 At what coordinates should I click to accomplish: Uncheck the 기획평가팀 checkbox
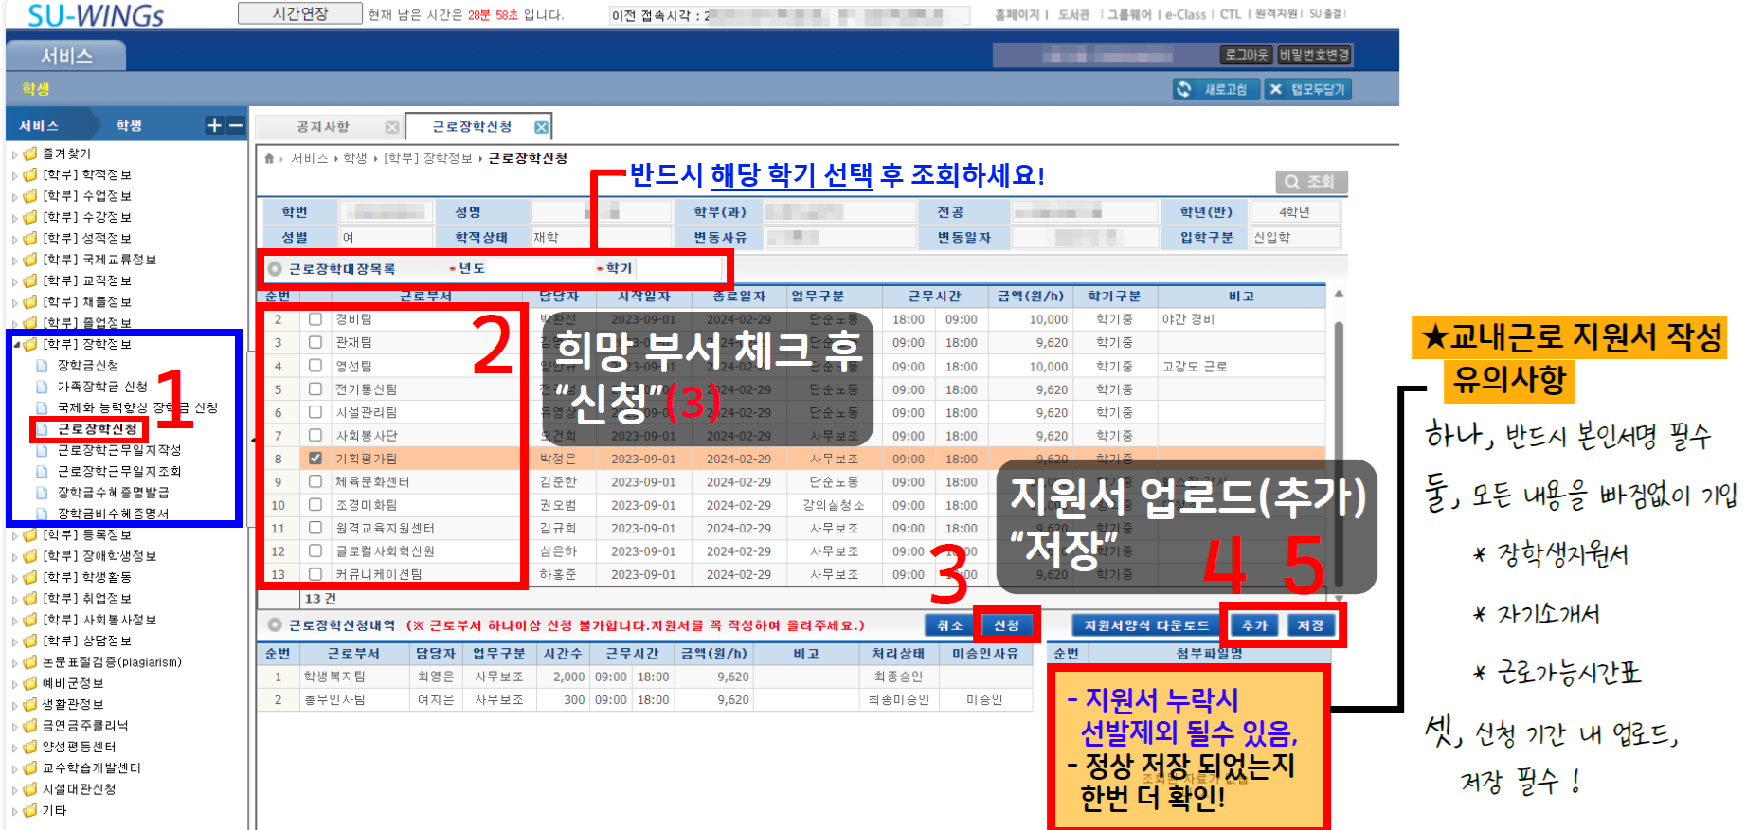pyautogui.click(x=315, y=459)
